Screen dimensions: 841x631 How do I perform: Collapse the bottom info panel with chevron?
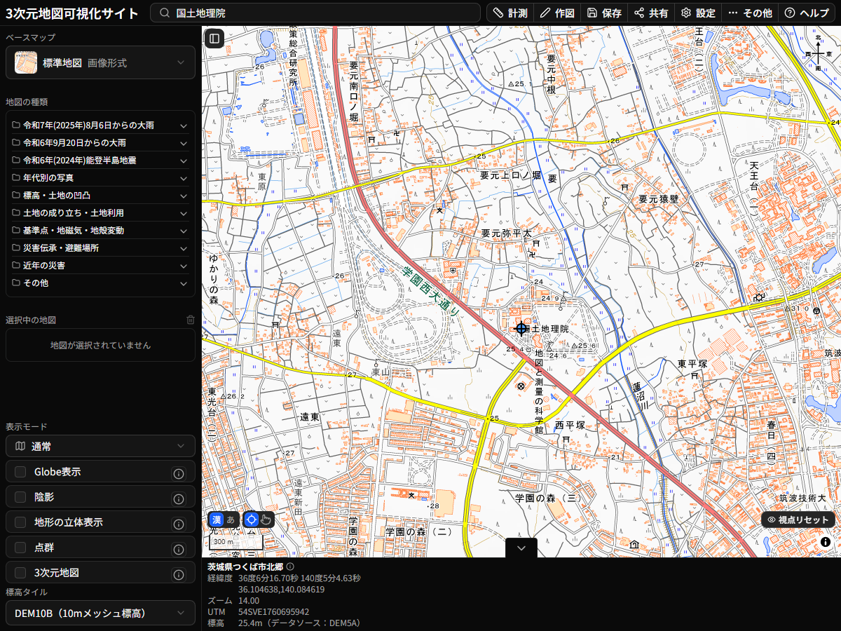521,548
